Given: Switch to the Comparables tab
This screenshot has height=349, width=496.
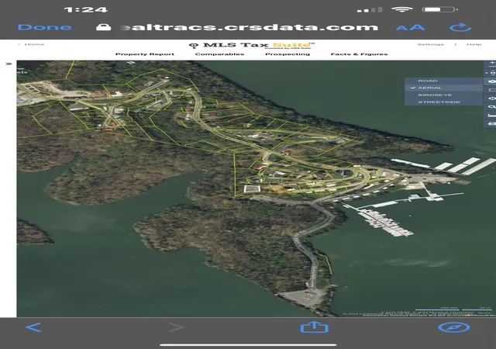Looking at the screenshot, I should (219, 54).
